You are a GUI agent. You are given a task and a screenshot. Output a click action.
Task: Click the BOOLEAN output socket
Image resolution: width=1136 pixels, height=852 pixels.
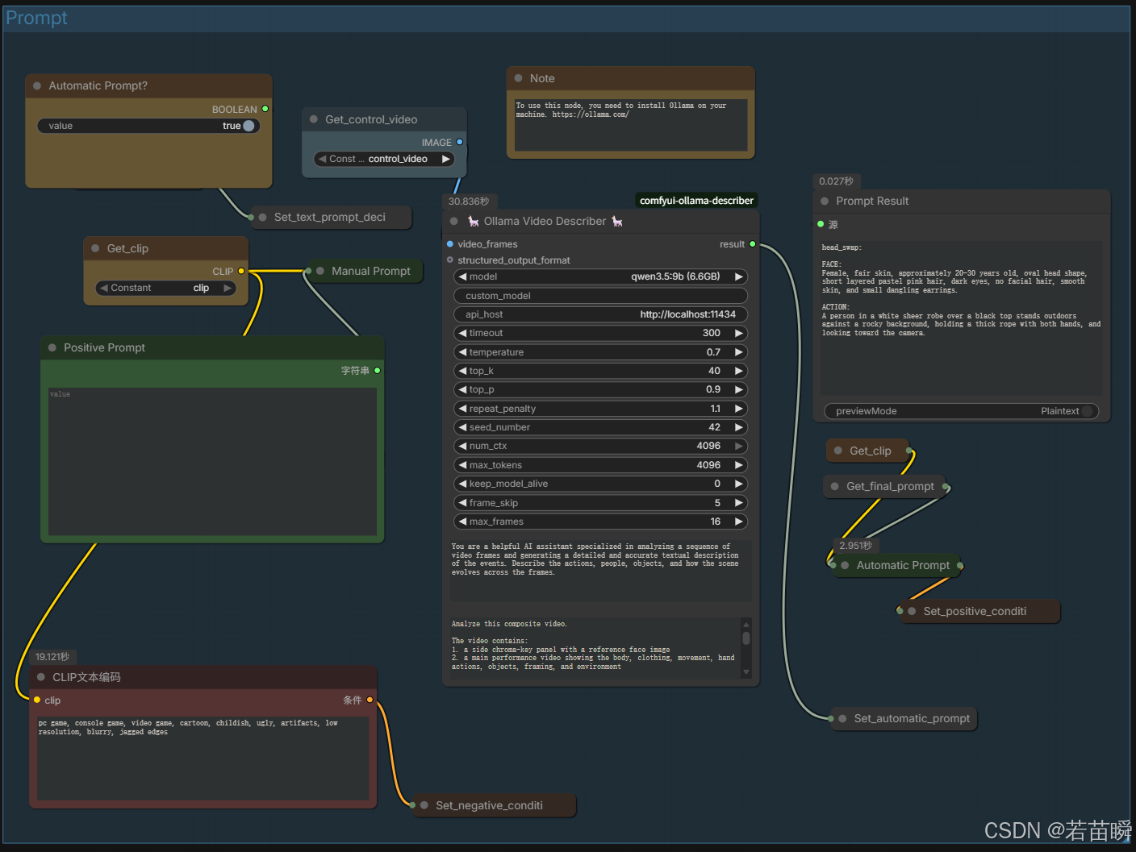tap(265, 109)
